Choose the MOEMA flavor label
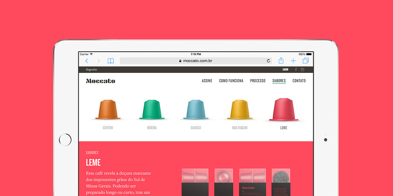Viewport: 393px width, 196px height. tap(152, 128)
